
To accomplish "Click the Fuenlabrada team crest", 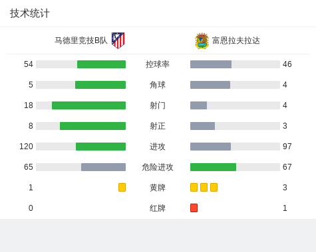I will coord(202,40).
